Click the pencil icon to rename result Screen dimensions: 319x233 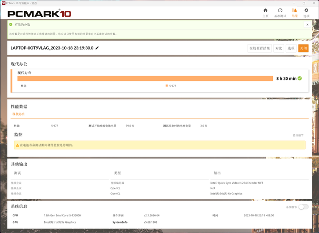(97, 48)
